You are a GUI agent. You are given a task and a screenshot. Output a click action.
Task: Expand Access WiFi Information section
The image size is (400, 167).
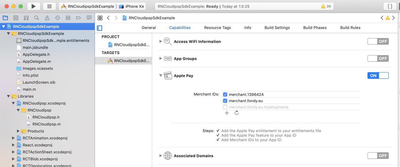pos(161,41)
